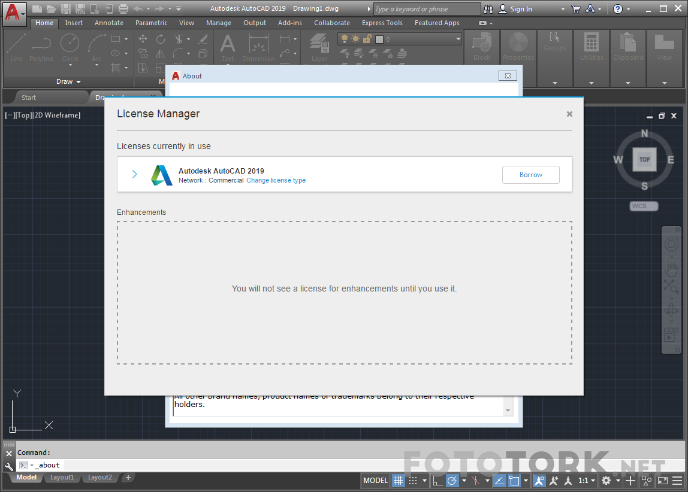Toggle the drawing grid display

[x=398, y=481]
